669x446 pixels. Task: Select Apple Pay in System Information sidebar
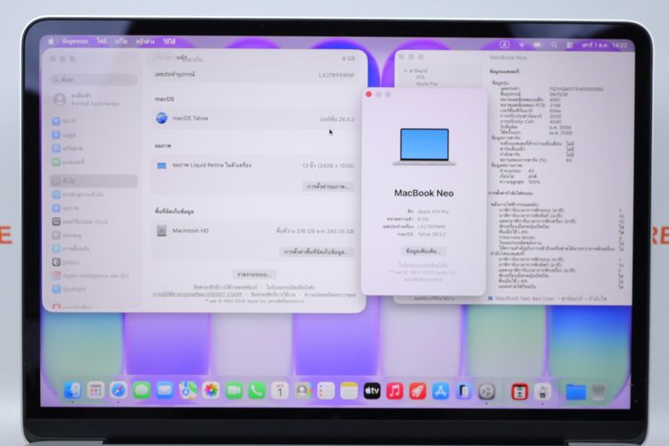tap(427, 84)
